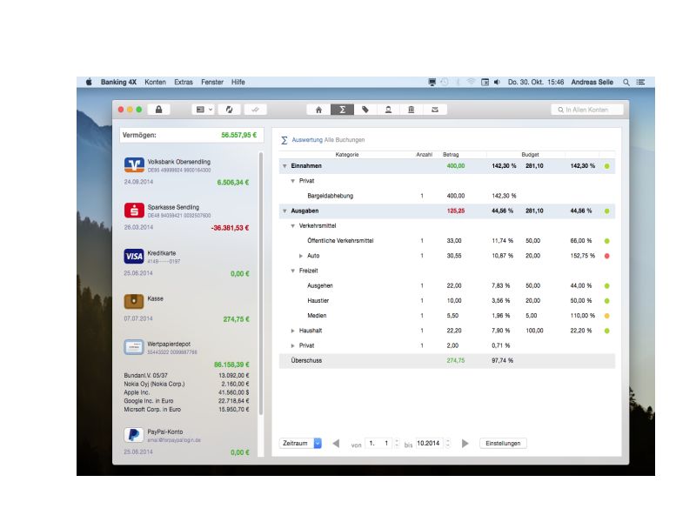Viewport: 696px width, 522px height.
Task: Open the Konten menu
Action: click(156, 82)
